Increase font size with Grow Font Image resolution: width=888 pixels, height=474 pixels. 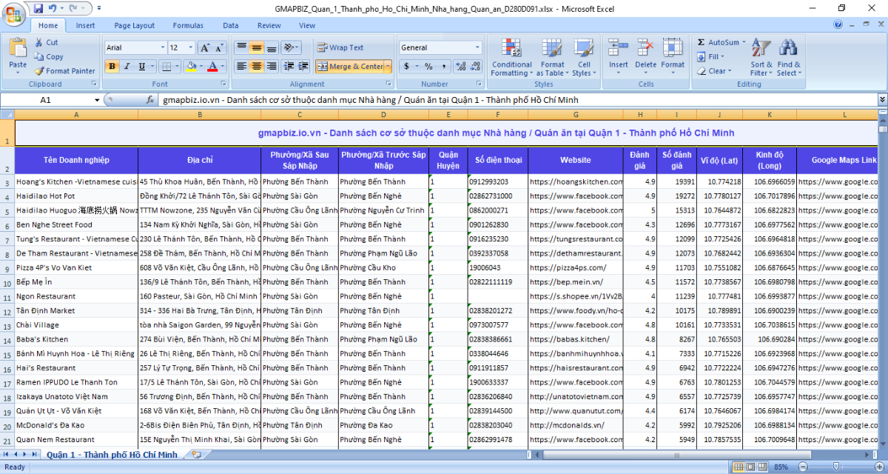coord(206,47)
